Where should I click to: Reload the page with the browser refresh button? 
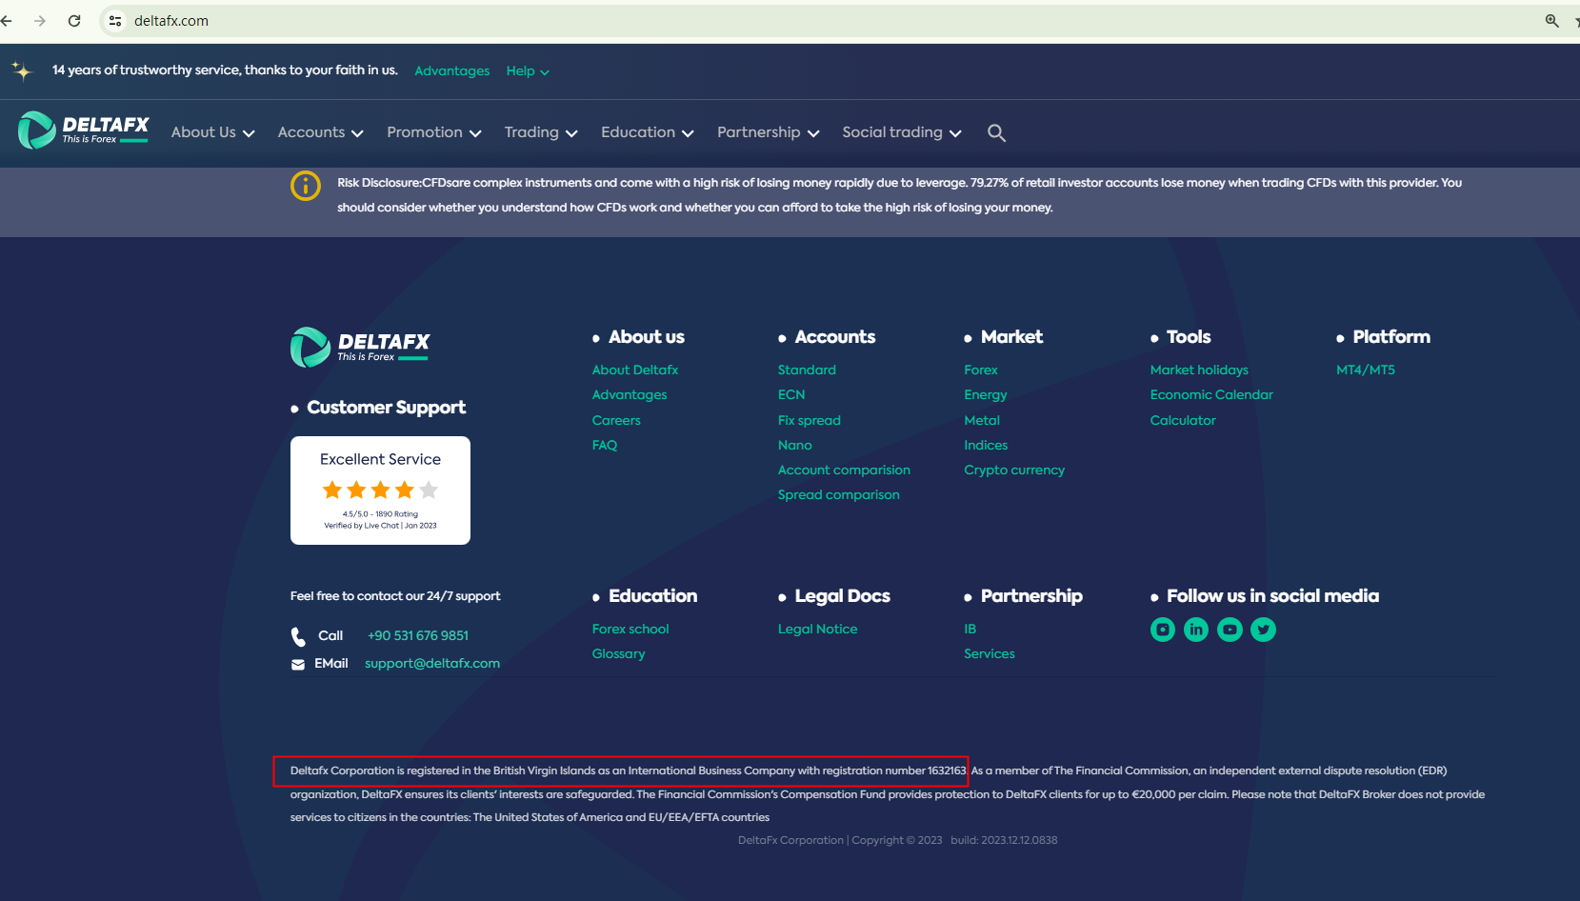(x=74, y=21)
